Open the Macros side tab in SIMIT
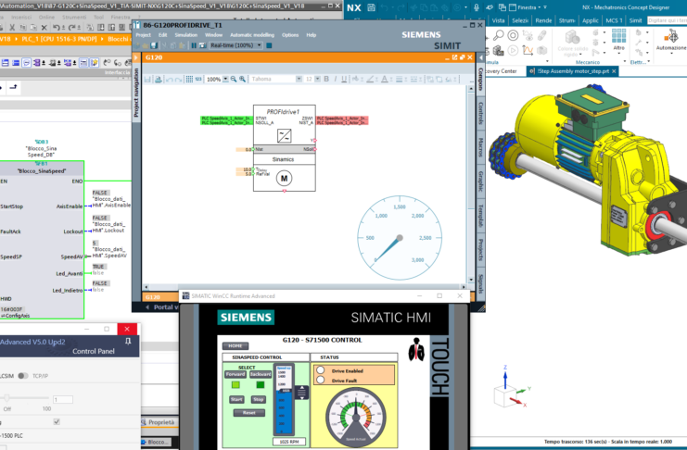Viewport: 687px width, 450px height. click(480, 147)
